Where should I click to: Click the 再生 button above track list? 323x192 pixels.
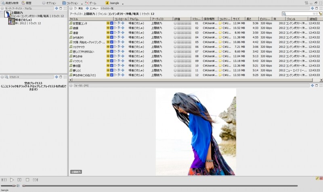pyautogui.click(x=79, y=8)
